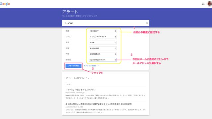
Task: Click the ニュース section label
Action: (69, 85)
